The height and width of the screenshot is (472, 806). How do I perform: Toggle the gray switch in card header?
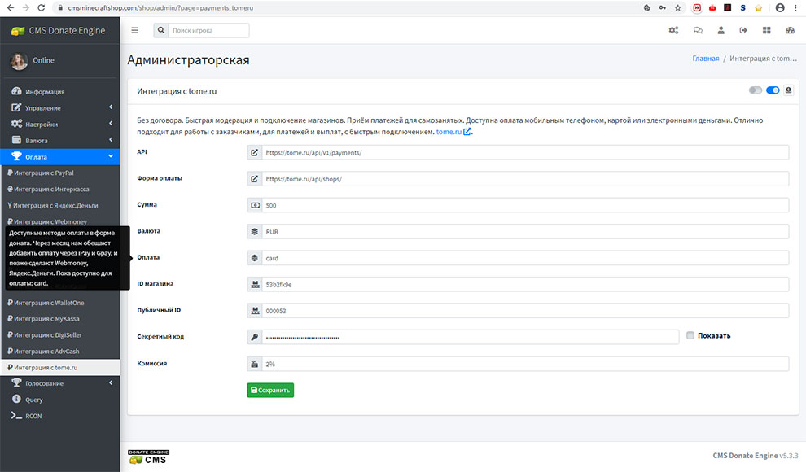coord(755,91)
